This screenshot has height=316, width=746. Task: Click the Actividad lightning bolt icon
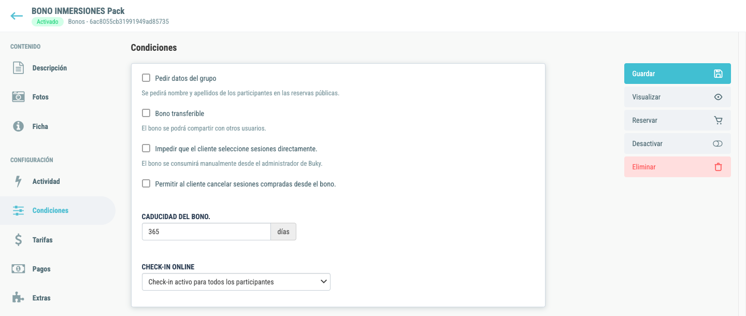[18, 181]
